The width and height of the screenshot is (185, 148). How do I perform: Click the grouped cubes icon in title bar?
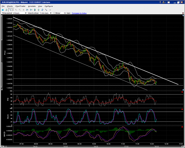(163, 2)
